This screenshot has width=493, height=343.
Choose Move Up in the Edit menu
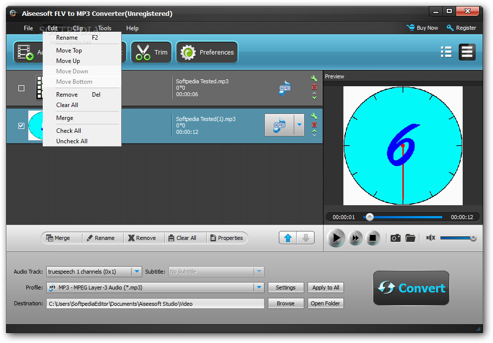click(x=82, y=61)
